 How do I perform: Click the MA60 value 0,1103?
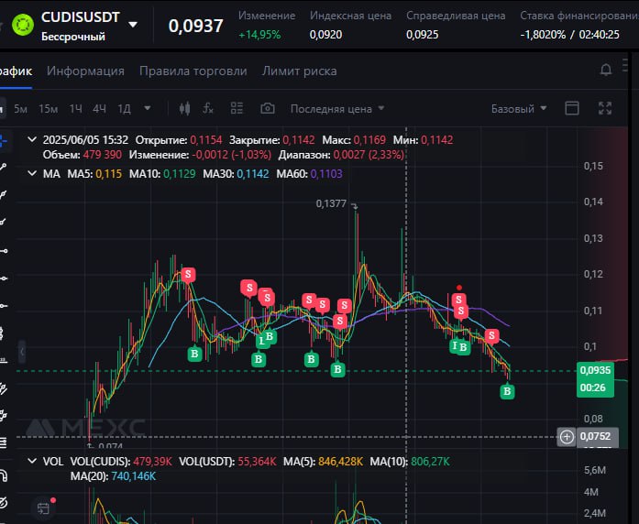pyautogui.click(x=326, y=174)
